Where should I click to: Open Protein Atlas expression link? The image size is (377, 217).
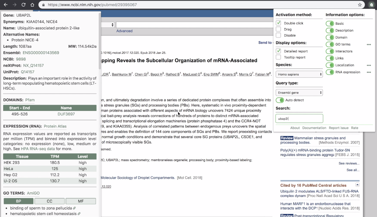tap(55, 126)
